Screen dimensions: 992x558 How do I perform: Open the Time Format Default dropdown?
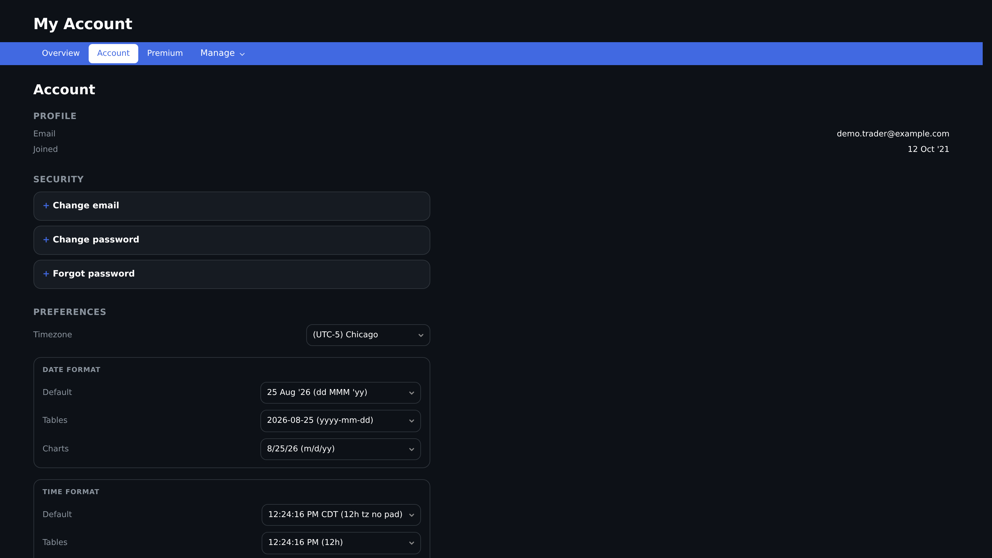click(x=341, y=515)
